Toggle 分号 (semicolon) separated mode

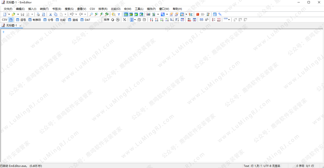point(48,20)
